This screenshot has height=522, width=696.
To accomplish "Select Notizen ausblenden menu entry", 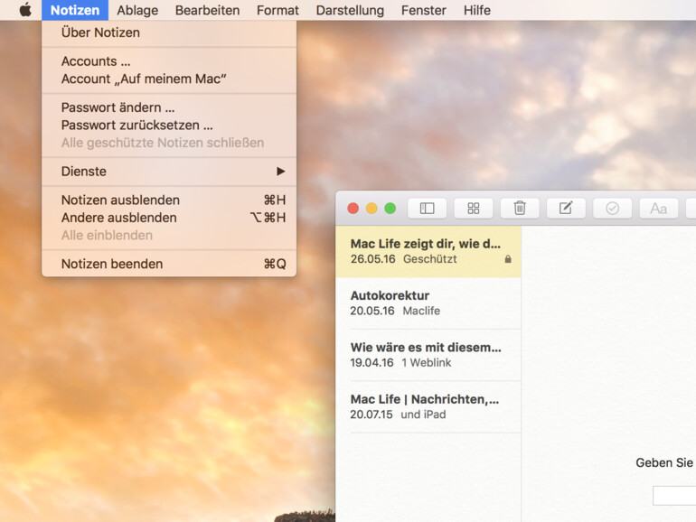I will (169, 200).
